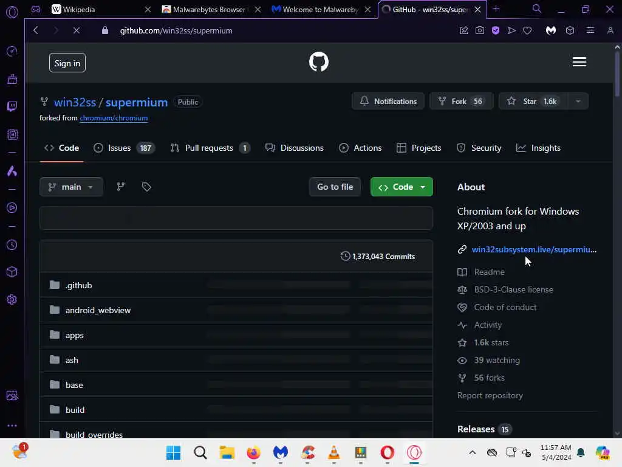Visit the win32subsystem.live/supermium website link
Viewport: 622px width, 467px height.
point(534,249)
